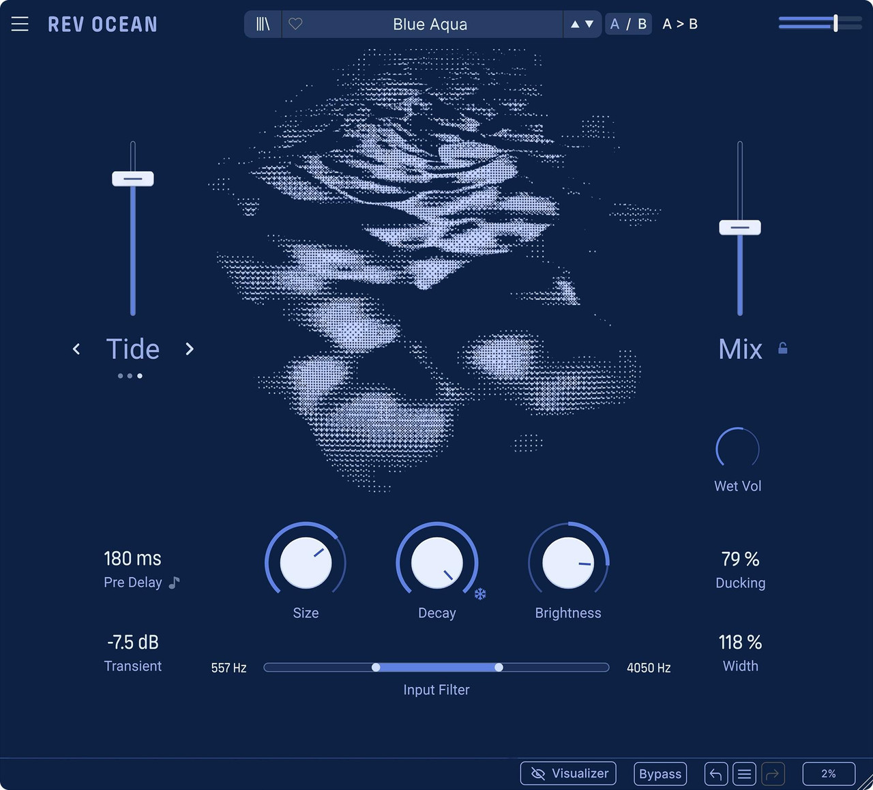Image resolution: width=873 pixels, height=790 pixels.
Task: Click the Mix slider handle
Action: pyautogui.click(x=740, y=227)
